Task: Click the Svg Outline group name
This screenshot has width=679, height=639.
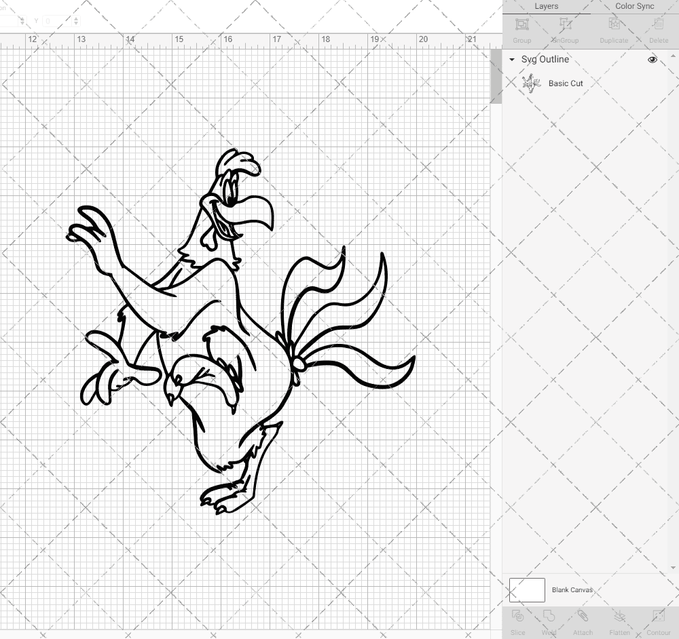Action: 545,60
